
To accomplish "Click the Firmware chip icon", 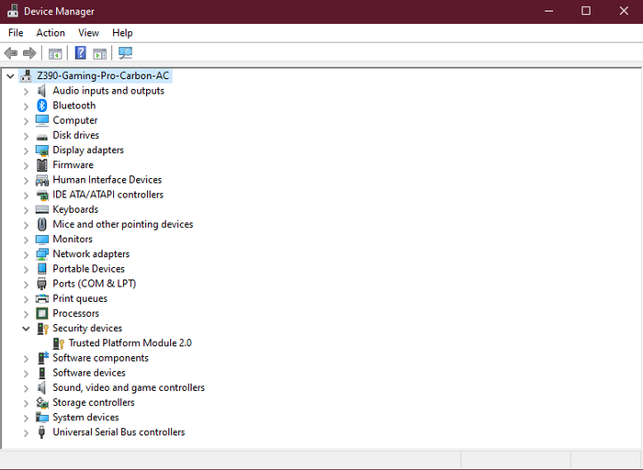I will tap(42, 165).
